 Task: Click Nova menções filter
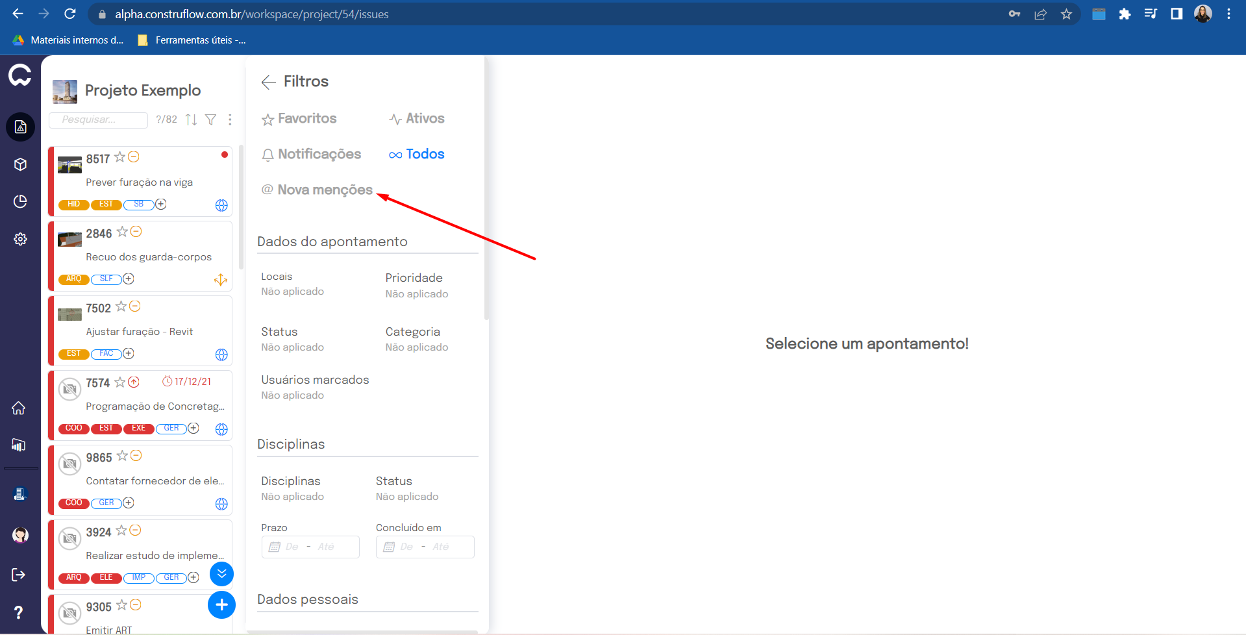(317, 190)
